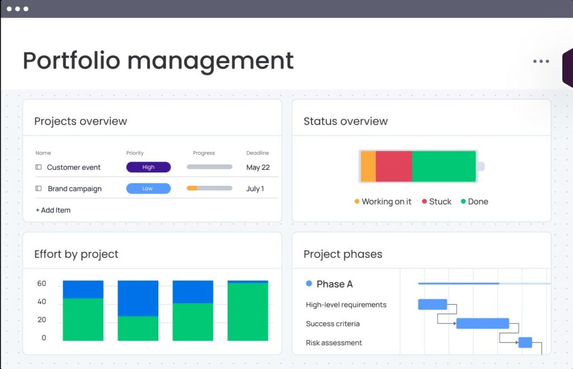Click the blue Phase A legend dot
The width and height of the screenshot is (573, 369).
tap(309, 284)
